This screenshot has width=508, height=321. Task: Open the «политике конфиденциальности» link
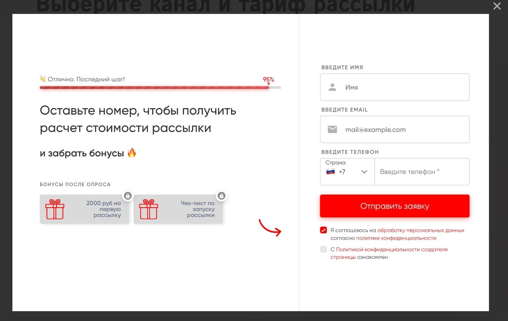397,238
